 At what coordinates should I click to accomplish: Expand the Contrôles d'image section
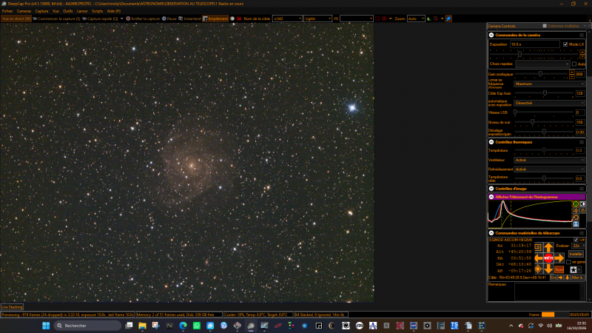coord(491,189)
